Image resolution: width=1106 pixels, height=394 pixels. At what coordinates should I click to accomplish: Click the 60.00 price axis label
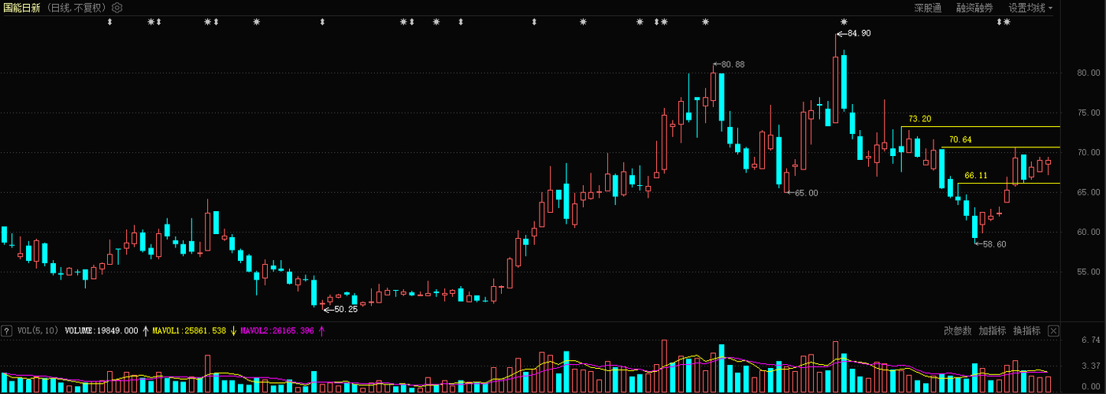point(1088,232)
